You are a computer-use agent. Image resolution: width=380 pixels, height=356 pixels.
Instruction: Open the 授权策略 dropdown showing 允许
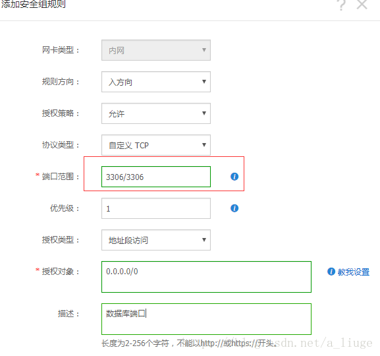point(156,113)
